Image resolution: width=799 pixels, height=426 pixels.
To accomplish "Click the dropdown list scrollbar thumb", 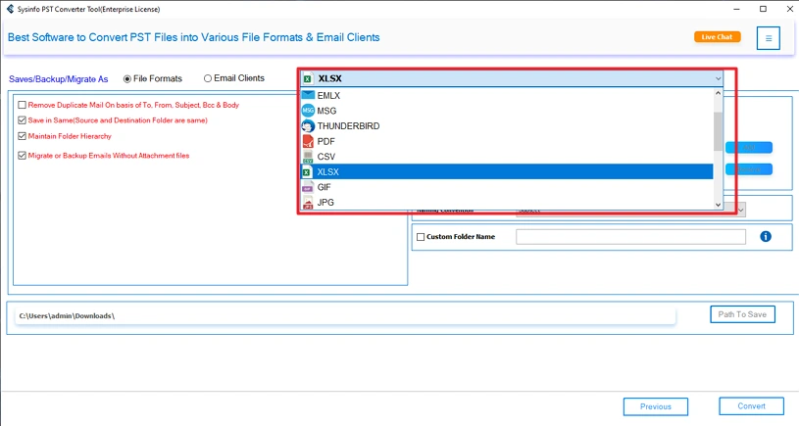I will pyautogui.click(x=718, y=131).
